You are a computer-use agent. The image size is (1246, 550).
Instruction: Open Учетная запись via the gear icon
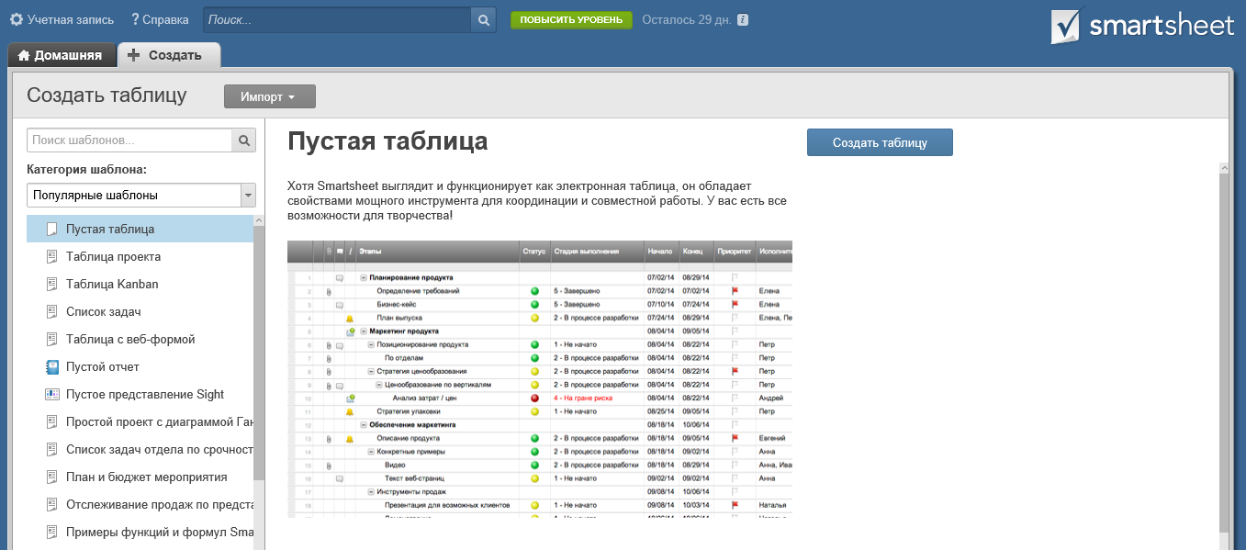[x=16, y=18]
